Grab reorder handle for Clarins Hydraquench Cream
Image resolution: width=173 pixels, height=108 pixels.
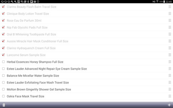(170, 48)
